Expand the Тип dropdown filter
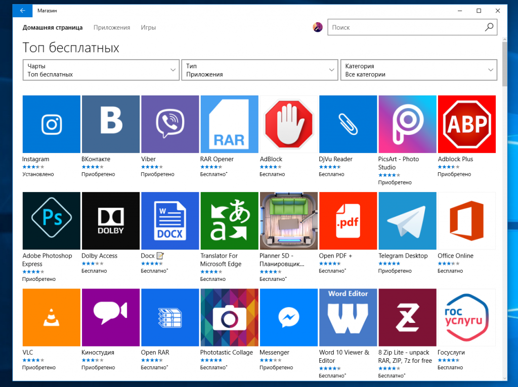 (x=260, y=70)
